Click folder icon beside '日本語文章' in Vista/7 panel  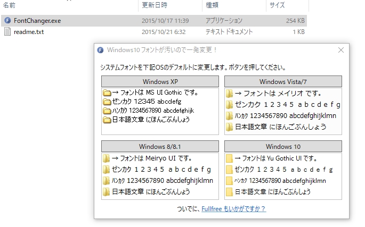click(229, 127)
